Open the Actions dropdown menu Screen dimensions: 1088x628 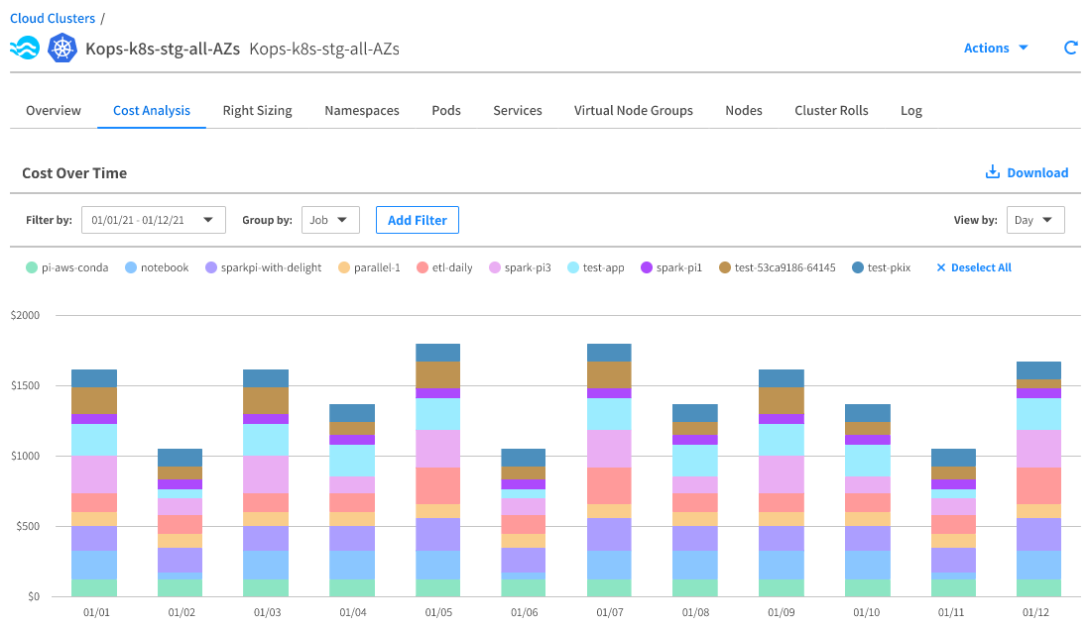click(x=996, y=48)
